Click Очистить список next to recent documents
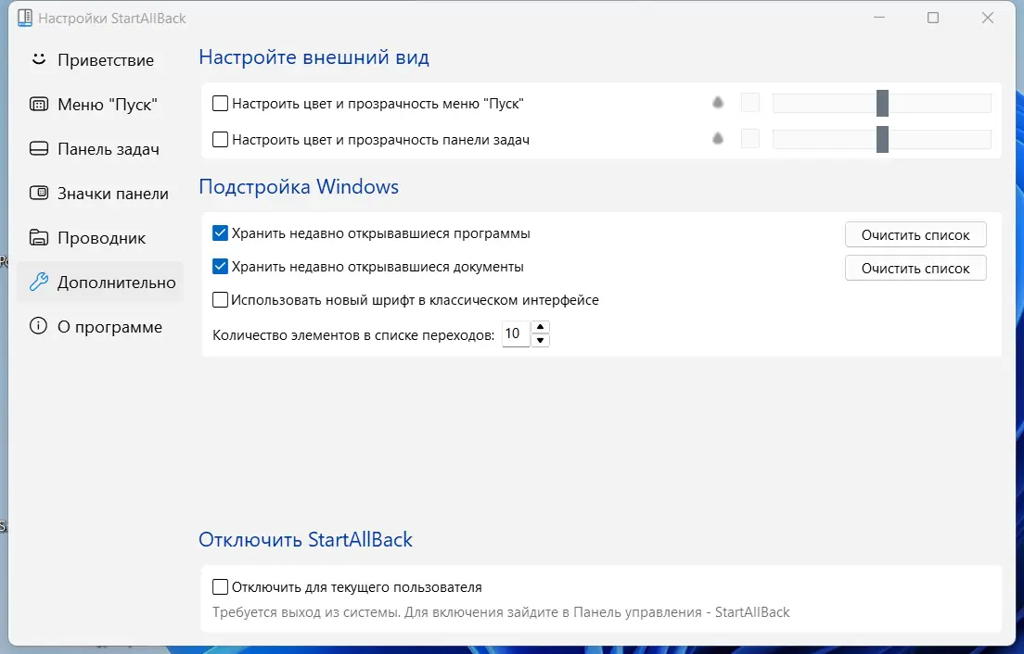Screen dimensions: 1024x654 915,268
